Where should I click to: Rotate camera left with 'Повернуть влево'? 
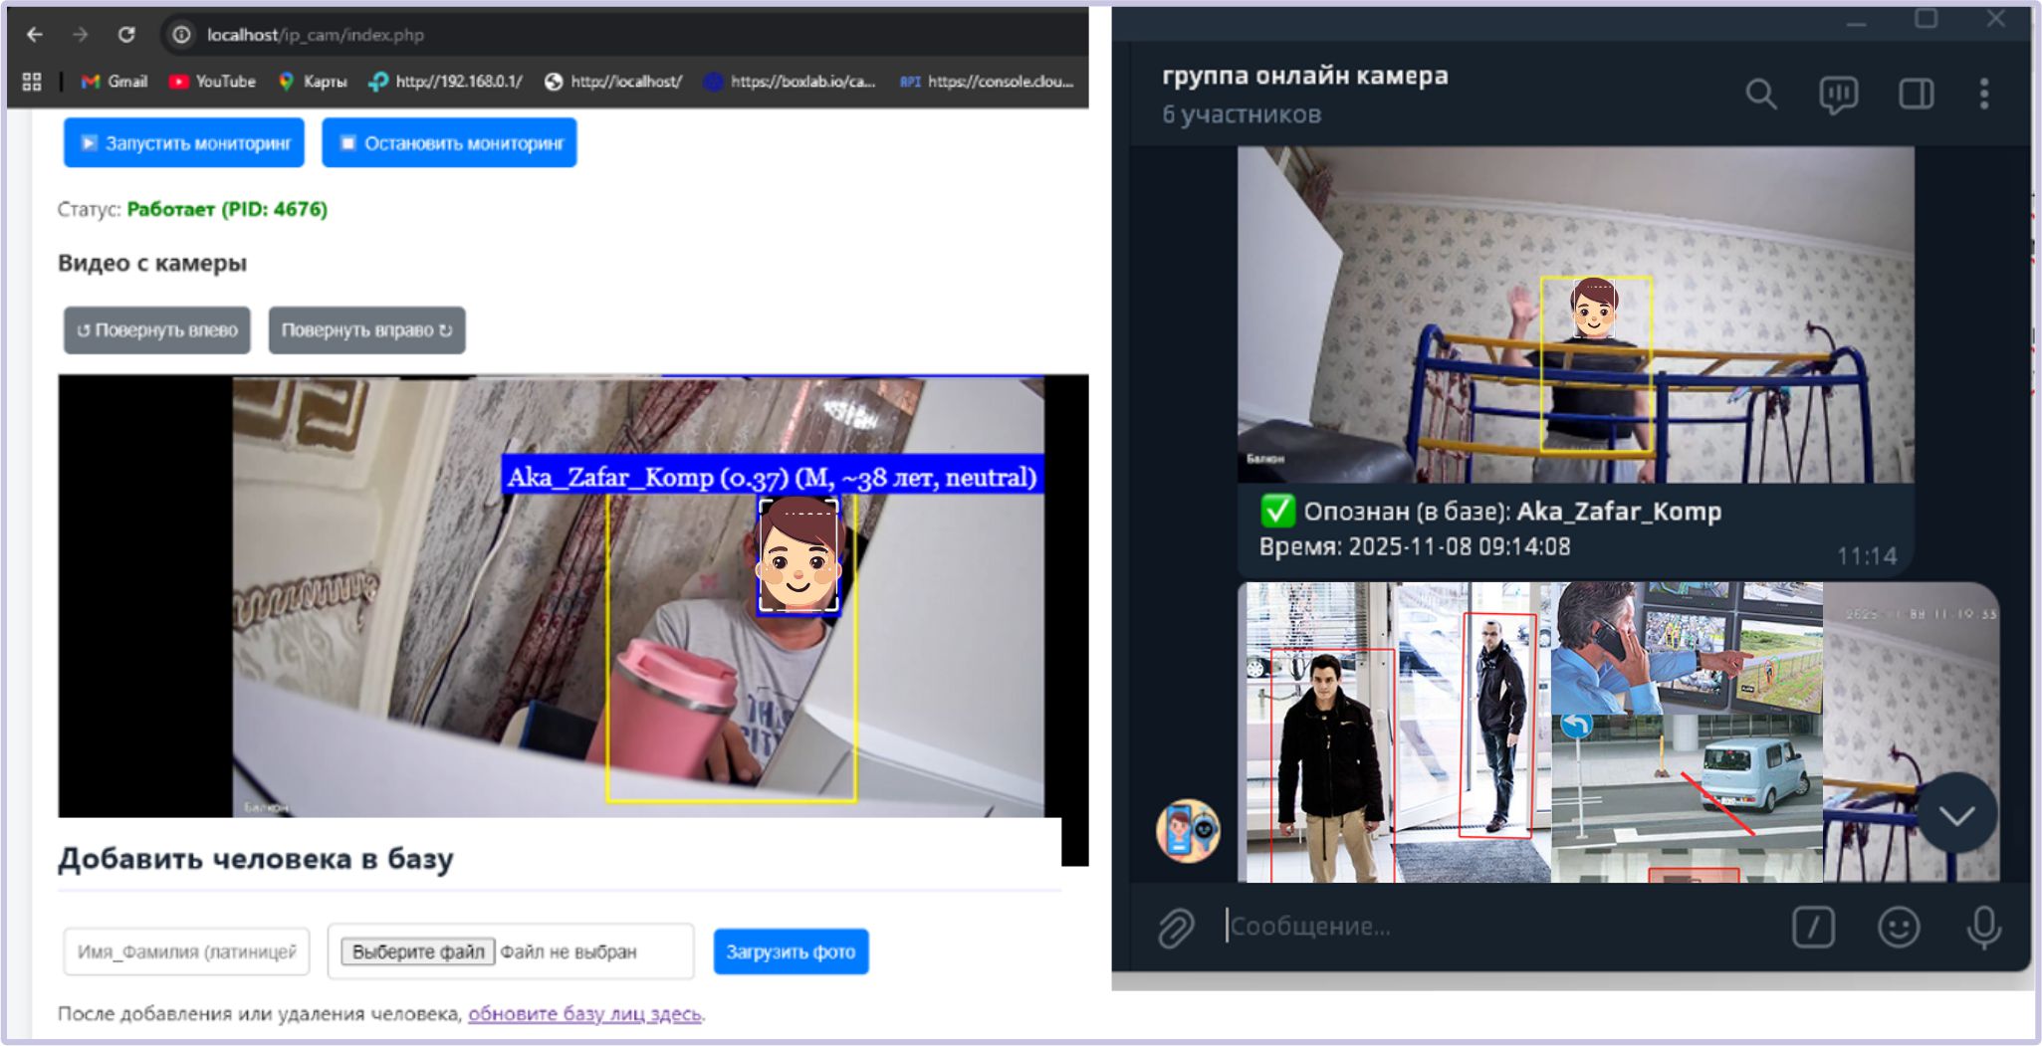point(156,329)
